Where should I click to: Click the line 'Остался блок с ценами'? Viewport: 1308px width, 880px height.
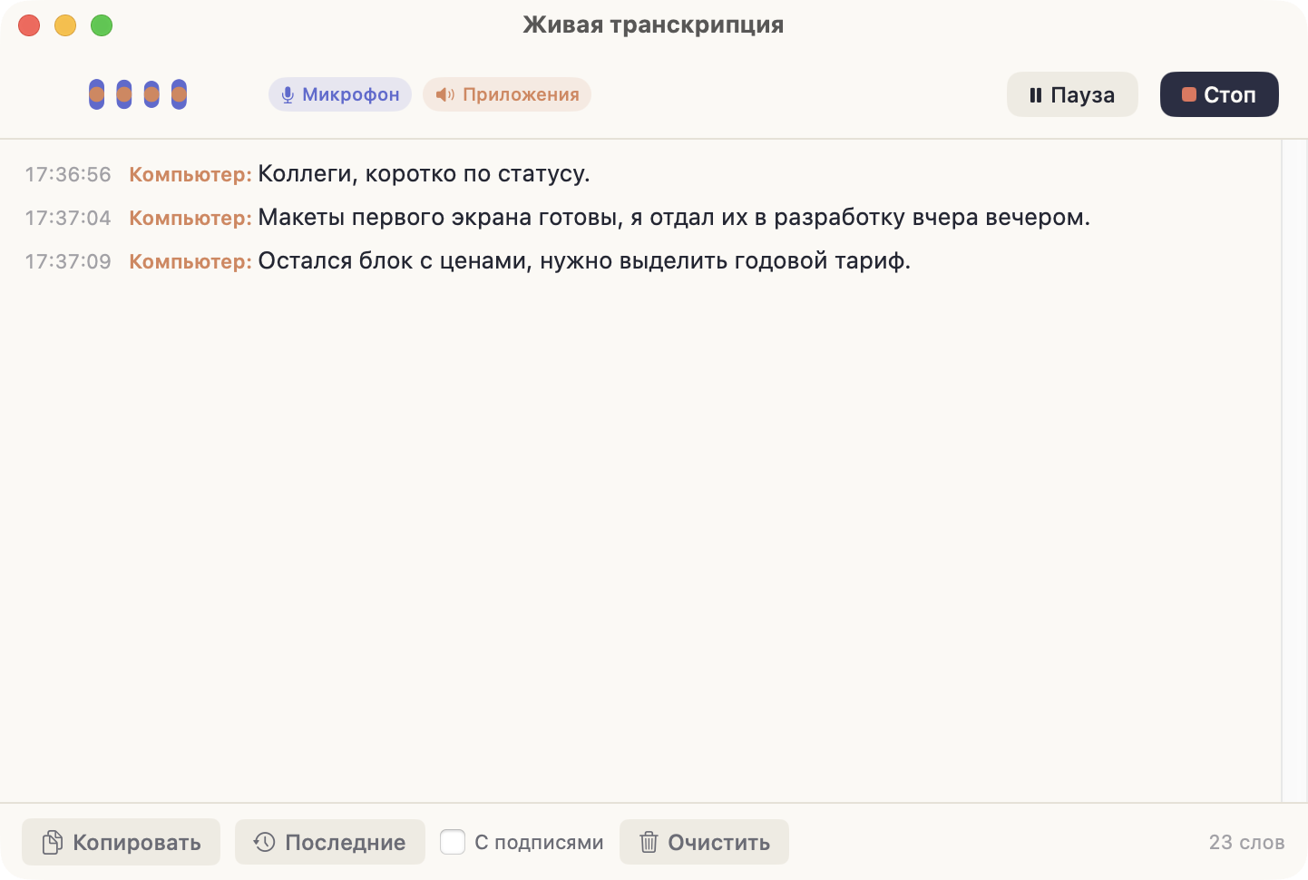(x=584, y=260)
